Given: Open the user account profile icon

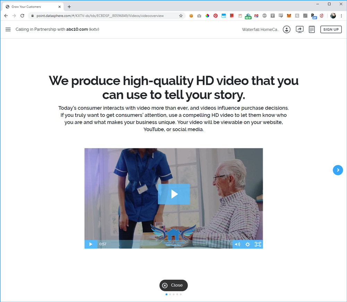Looking at the screenshot, I should click(x=287, y=29).
